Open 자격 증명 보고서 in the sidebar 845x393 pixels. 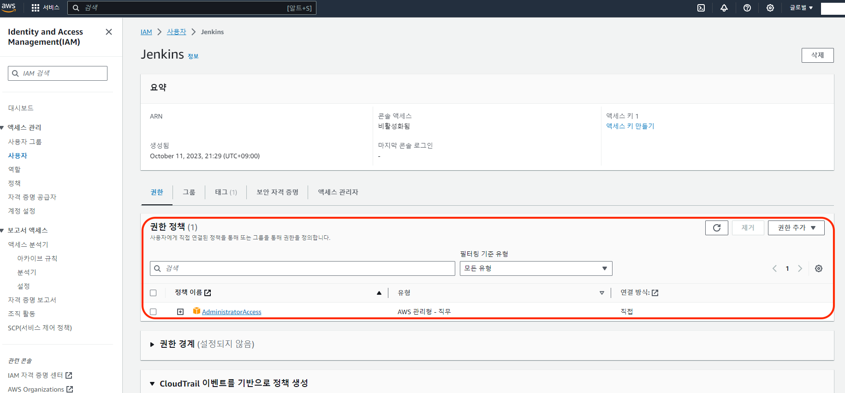(32, 300)
